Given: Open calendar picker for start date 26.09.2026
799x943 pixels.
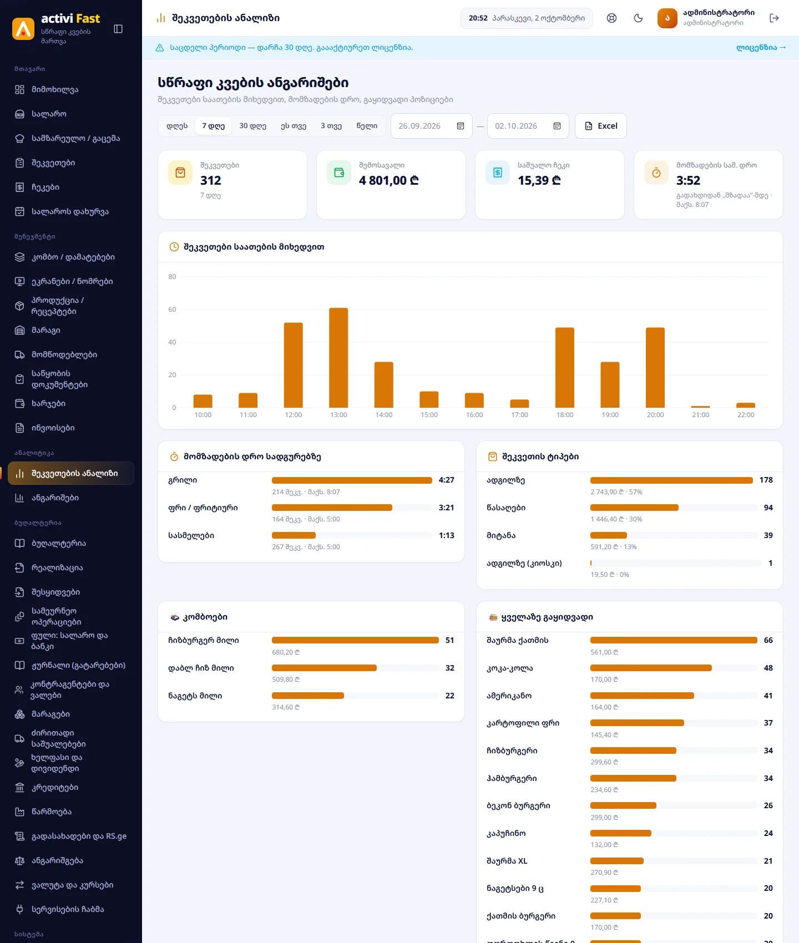Looking at the screenshot, I should tap(461, 126).
